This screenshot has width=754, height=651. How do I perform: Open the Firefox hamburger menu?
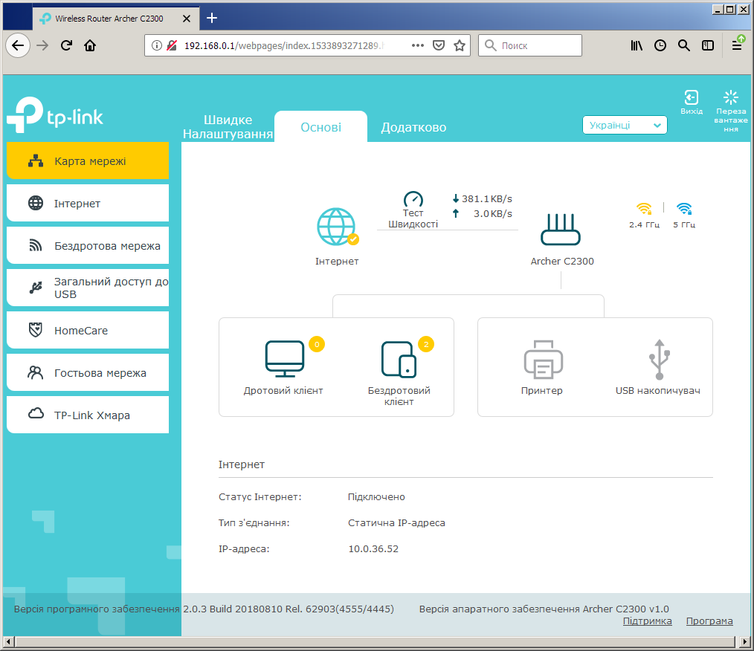point(737,45)
